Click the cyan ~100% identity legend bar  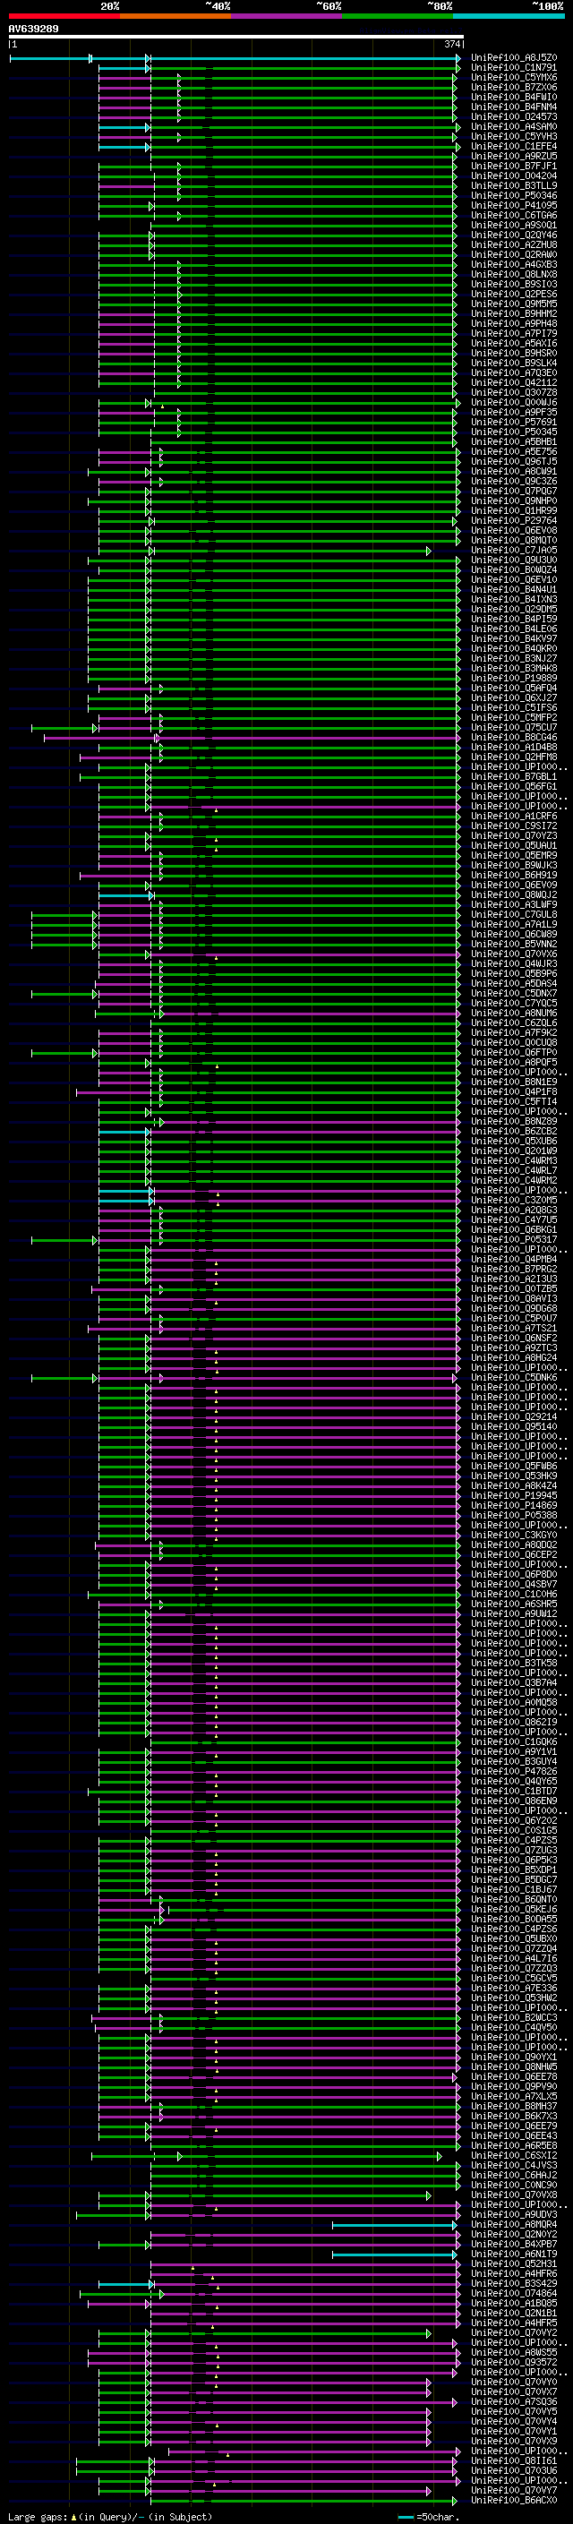pyautogui.click(x=509, y=16)
